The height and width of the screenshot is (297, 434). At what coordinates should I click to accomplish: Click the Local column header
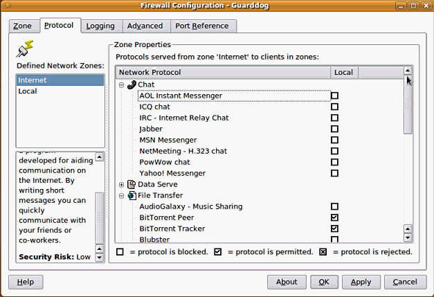(344, 73)
